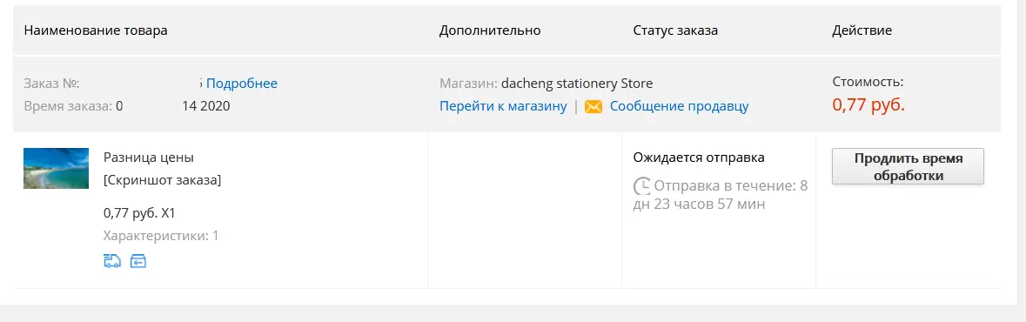Image resolution: width=1026 pixels, height=322 pixels.
Task: Click the Продлить время обработки button
Action: point(908,166)
